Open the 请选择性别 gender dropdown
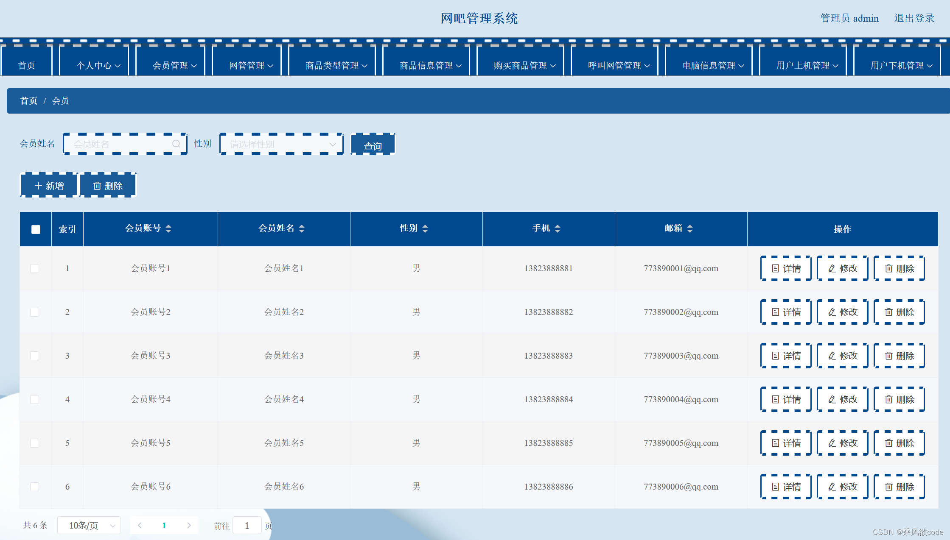Image resolution: width=950 pixels, height=540 pixels. 282,144
